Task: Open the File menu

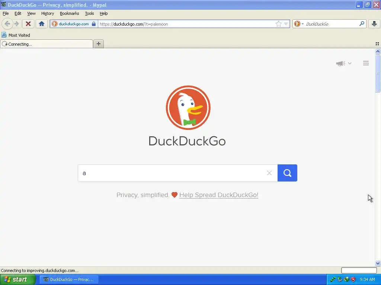Action: (6, 13)
